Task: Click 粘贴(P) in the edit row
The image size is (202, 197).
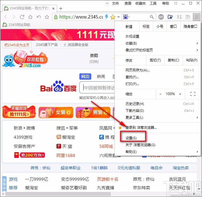Action: [192, 60]
